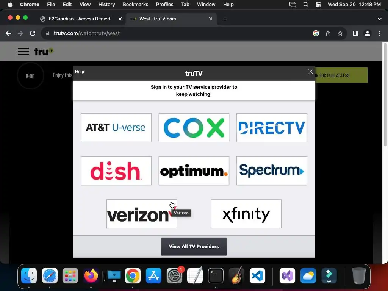Image resolution: width=388 pixels, height=291 pixels.
Task: Close the E2Guardian tab
Action: tap(120, 19)
